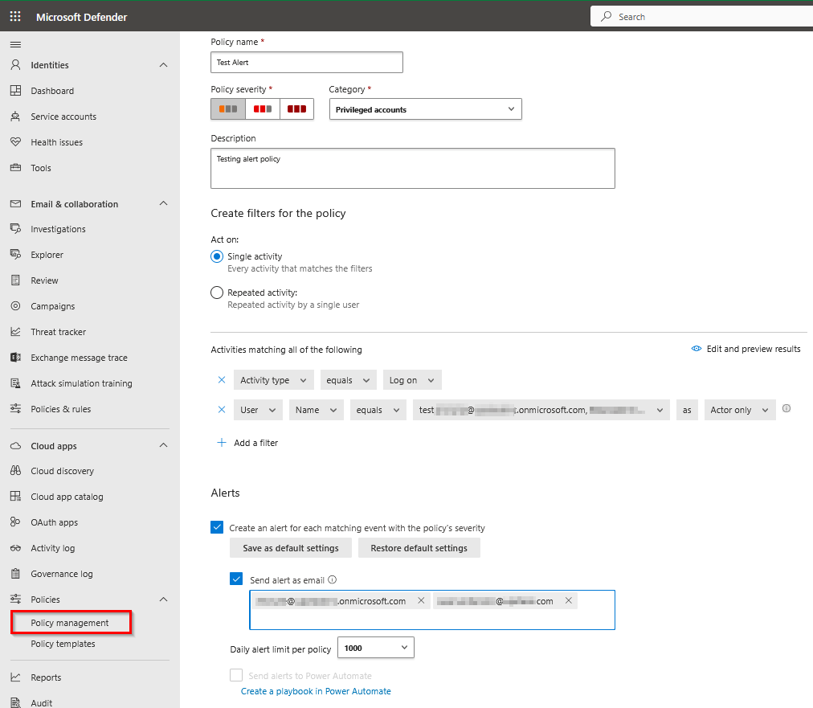The image size is (813, 708).
Task: Click the Investigations icon
Action: click(15, 229)
